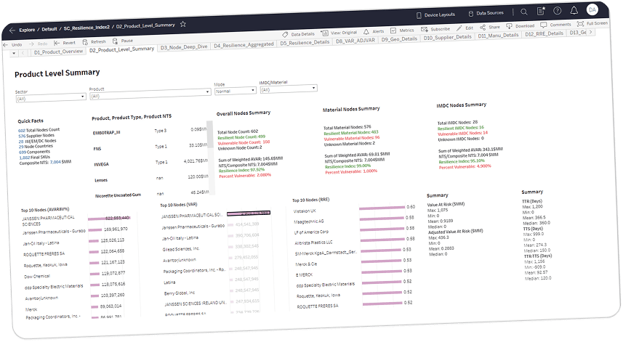Click 'Resilient IMDC Nodes: 16' text
The height and width of the screenshot is (342, 623).
click(x=460, y=128)
